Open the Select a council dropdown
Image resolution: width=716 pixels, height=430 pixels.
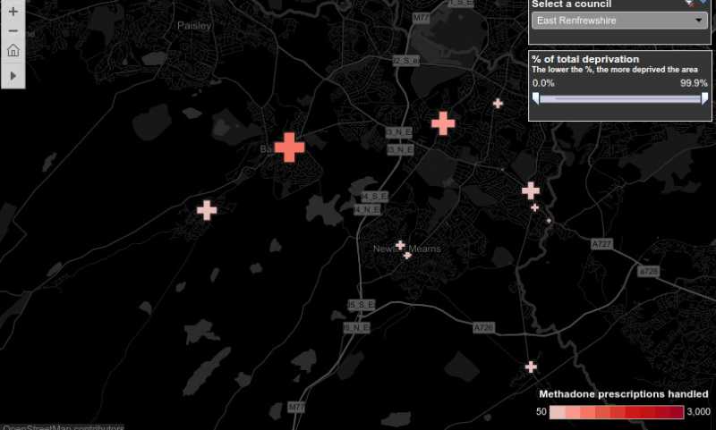pyautogui.click(x=618, y=20)
